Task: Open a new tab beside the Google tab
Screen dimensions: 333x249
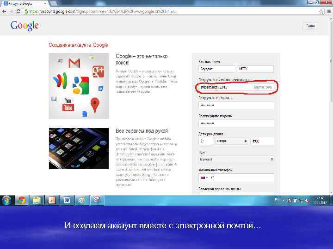Action: 54,3
